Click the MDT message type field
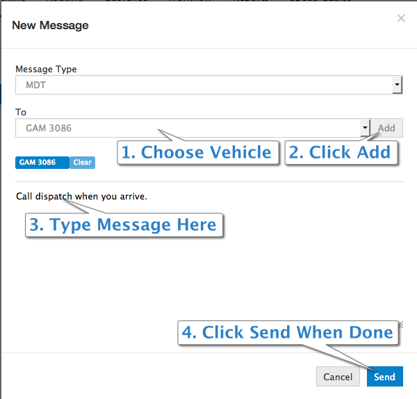417x399 pixels. [x=208, y=85]
